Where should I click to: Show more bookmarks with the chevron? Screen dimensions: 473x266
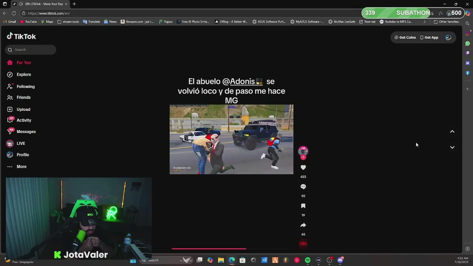click(x=424, y=22)
